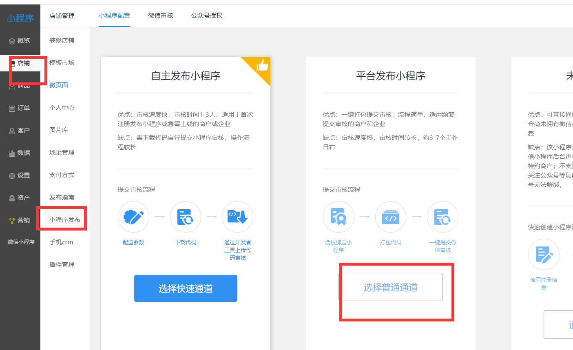The image size is (573, 350).
Task: Click the 一键提交微信审核 icon
Action: coord(443,217)
